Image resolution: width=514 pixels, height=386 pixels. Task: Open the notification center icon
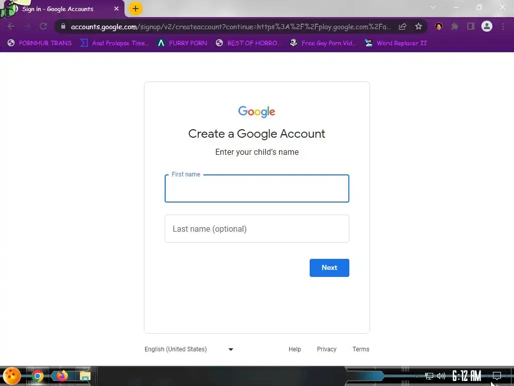point(497,376)
